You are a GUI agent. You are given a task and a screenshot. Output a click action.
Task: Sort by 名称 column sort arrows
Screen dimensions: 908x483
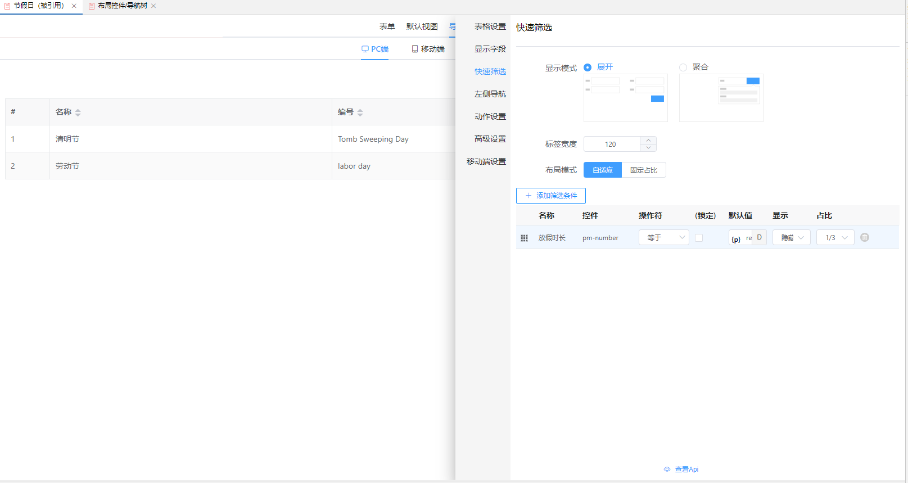(78, 112)
